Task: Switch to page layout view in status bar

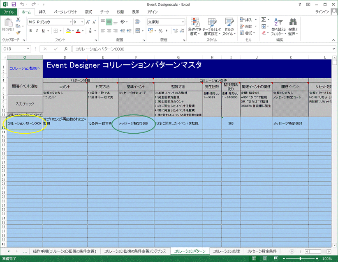Action: point(265,258)
